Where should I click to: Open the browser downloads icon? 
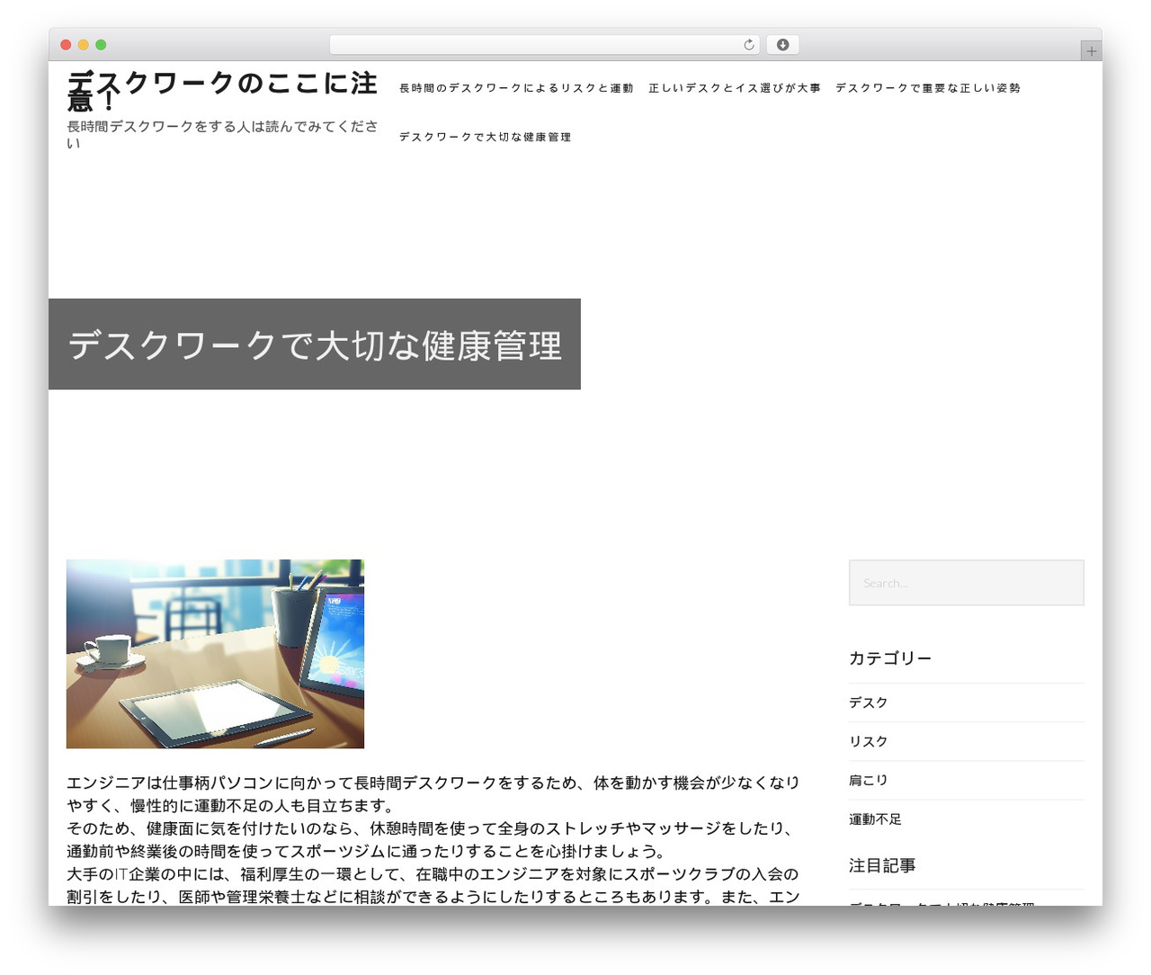[782, 45]
